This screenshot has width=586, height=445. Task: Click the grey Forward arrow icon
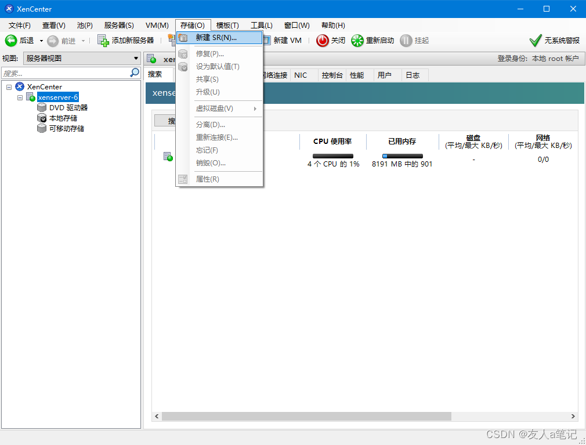[53, 41]
